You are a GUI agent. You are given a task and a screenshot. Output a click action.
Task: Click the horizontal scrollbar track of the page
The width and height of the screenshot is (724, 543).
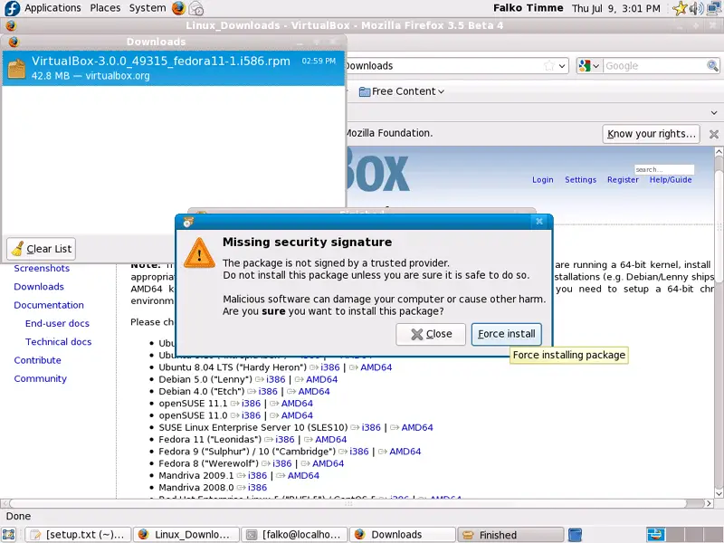tap(357, 503)
